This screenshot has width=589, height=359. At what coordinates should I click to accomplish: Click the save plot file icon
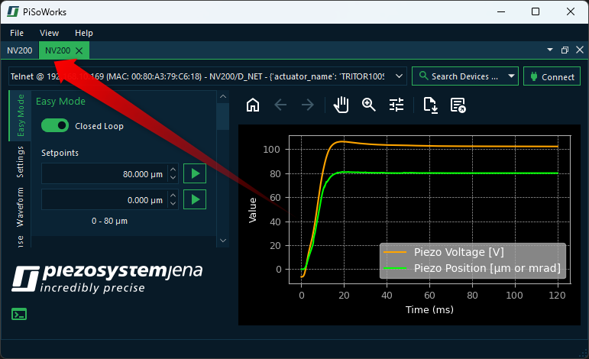coord(430,105)
